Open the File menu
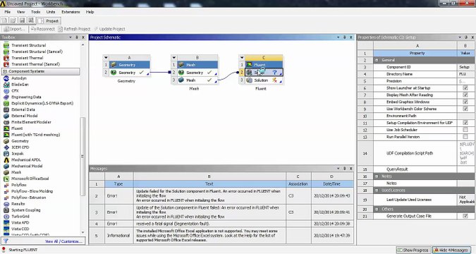Image resolution: width=476 pixels, height=254 pixels. (7, 12)
